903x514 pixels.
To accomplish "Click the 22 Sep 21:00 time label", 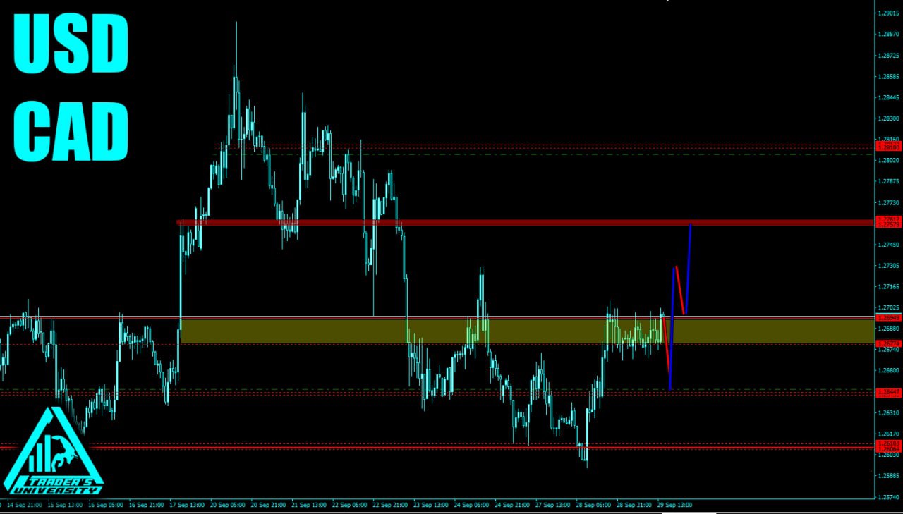I will coord(391,505).
